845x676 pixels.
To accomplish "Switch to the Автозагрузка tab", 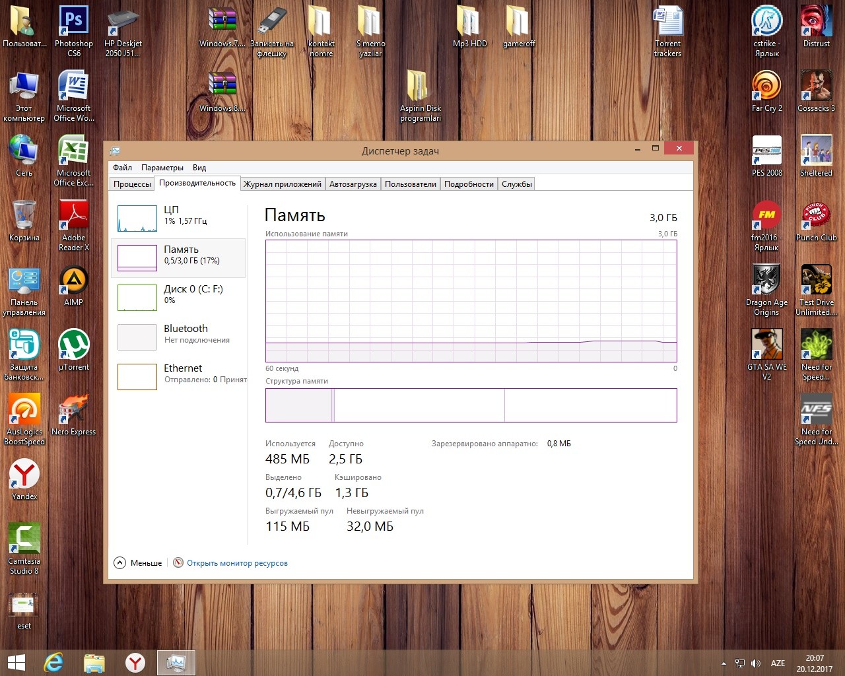I will pos(353,184).
